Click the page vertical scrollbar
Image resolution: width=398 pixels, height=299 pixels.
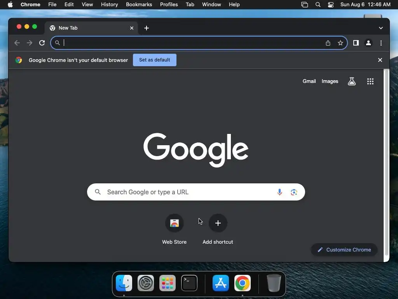[387, 163]
